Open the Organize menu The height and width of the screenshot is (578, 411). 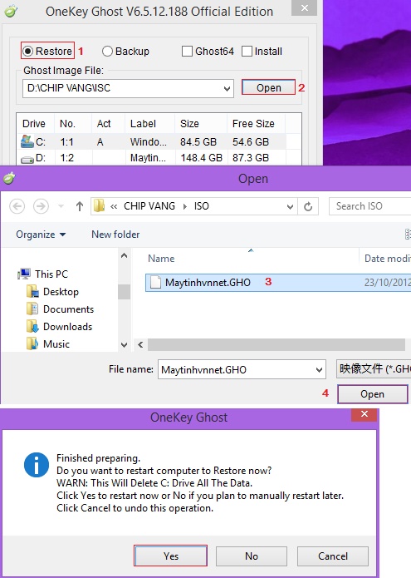click(x=41, y=235)
